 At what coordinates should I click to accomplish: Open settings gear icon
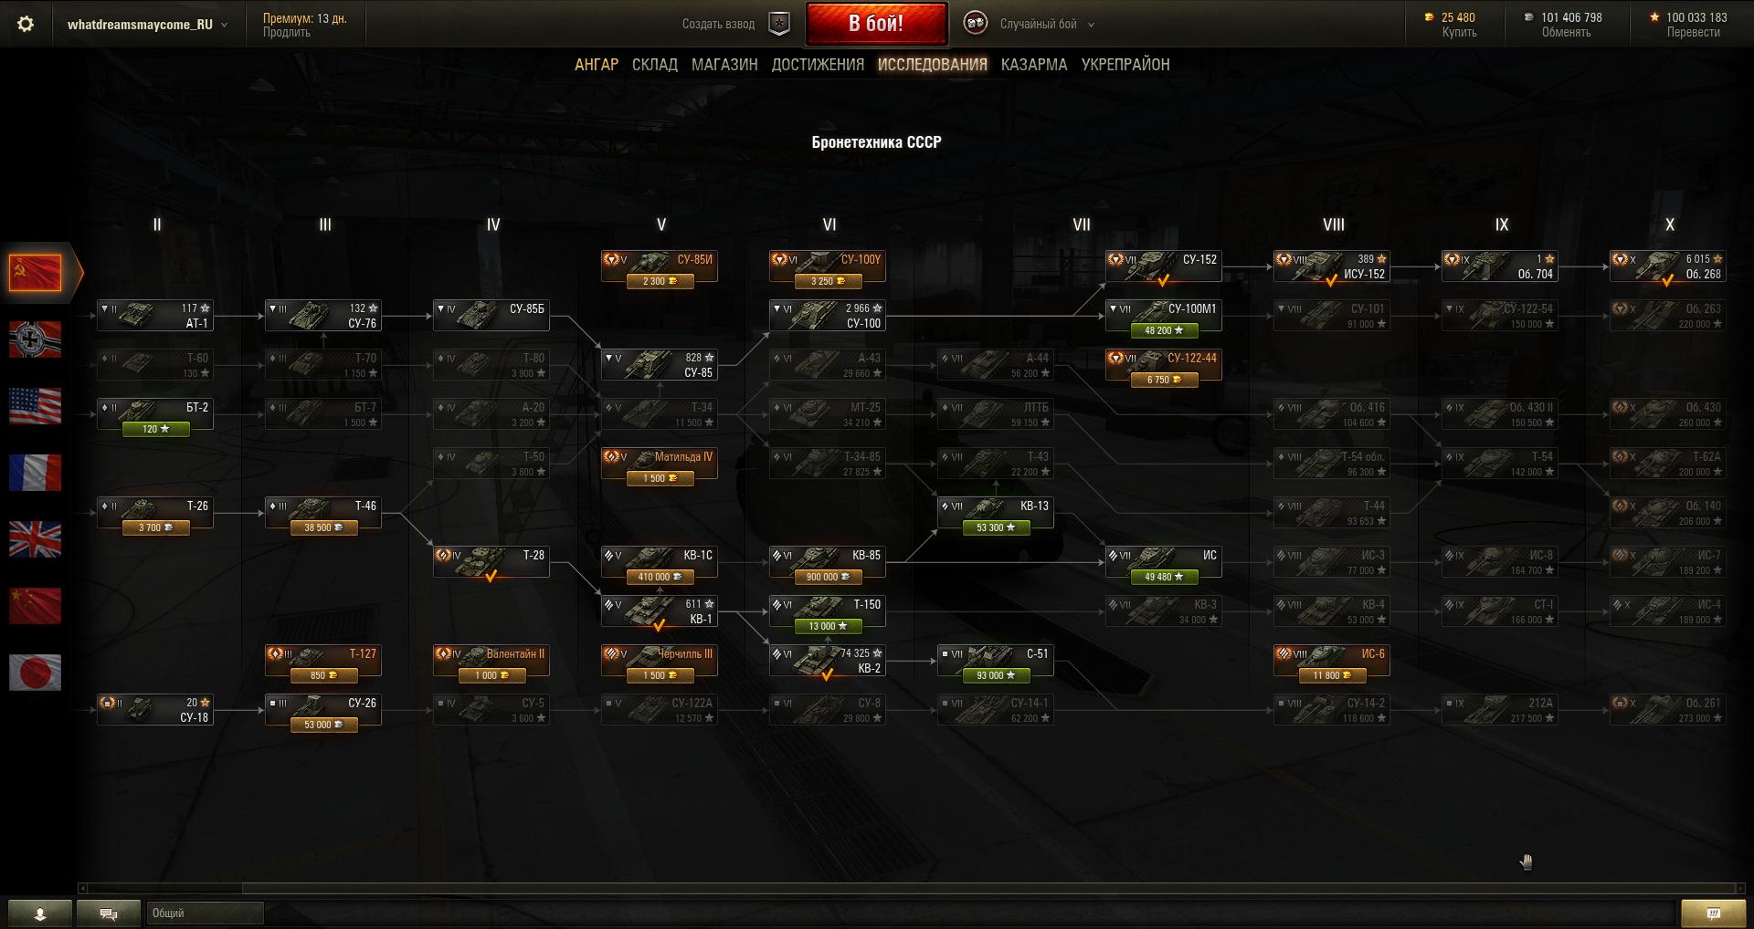[26, 25]
